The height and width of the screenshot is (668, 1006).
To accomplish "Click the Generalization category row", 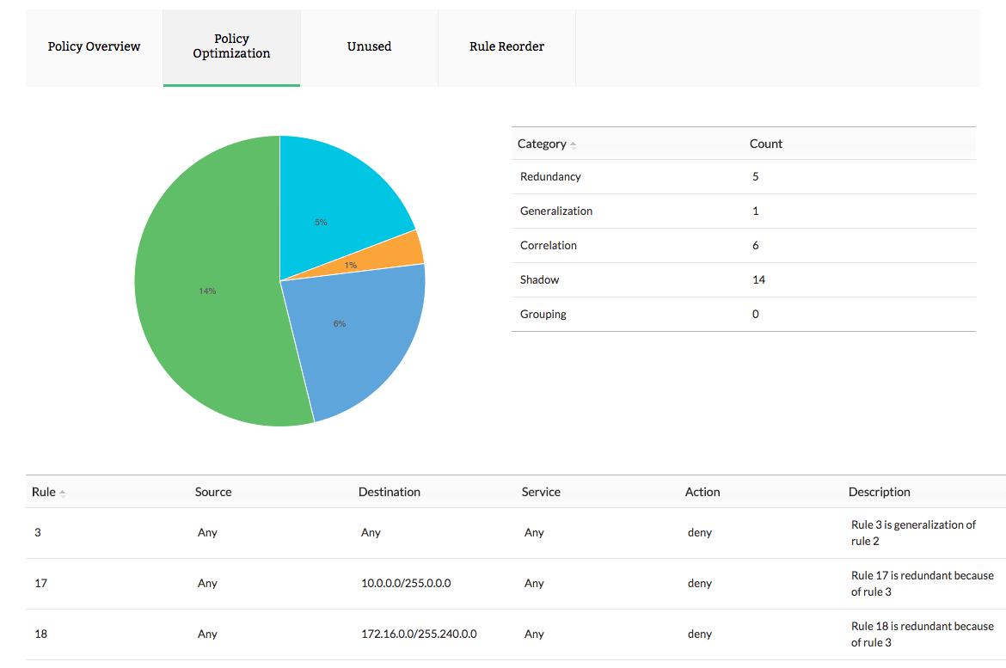I will (555, 211).
